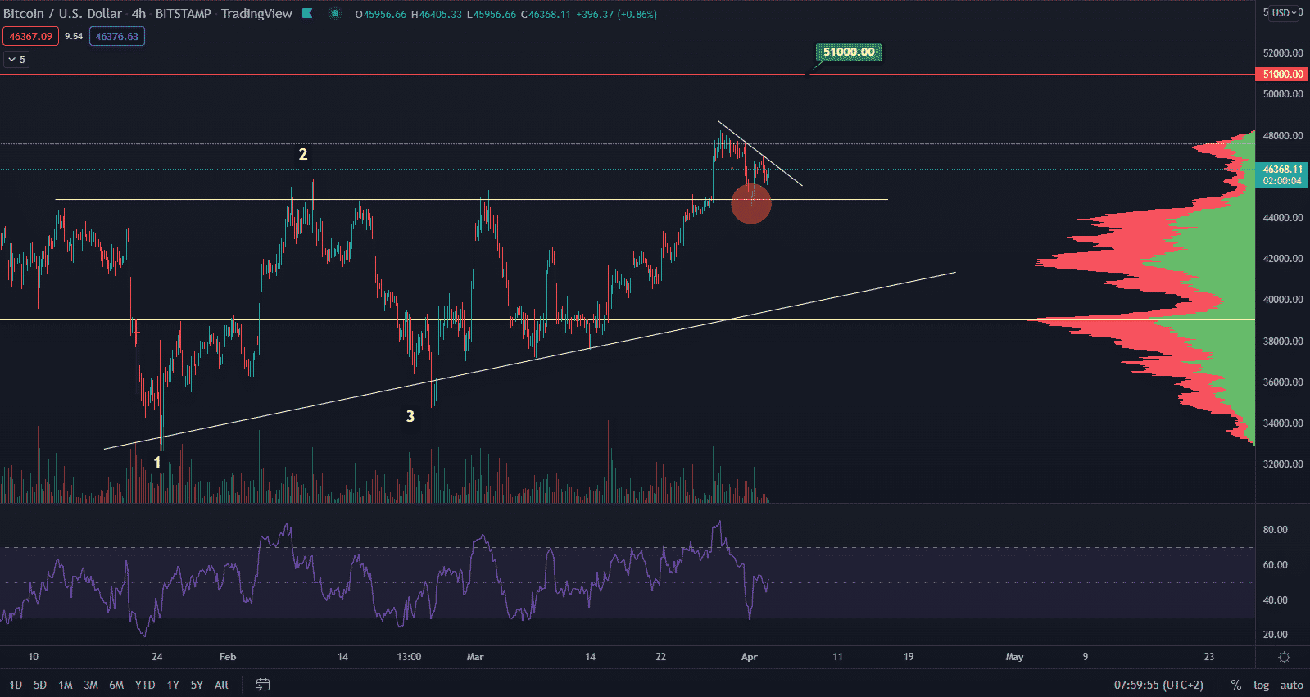This screenshot has height=697, width=1310.
Task: Toggle percent scale mode
Action: point(1235,685)
